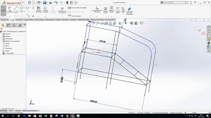Screen dimensions: 211x118
Task: Open dropdown arrow next to Circle tool
Action: click(x=24, y=8)
